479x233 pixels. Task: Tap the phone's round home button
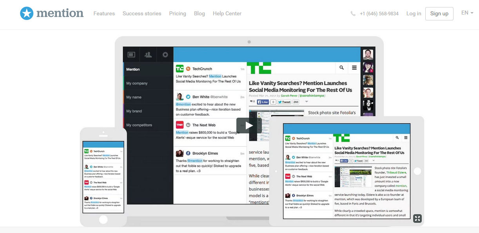click(x=103, y=219)
